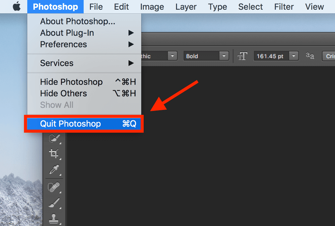
Task: Select the Clone Stamp tool
Action: [x=54, y=219]
